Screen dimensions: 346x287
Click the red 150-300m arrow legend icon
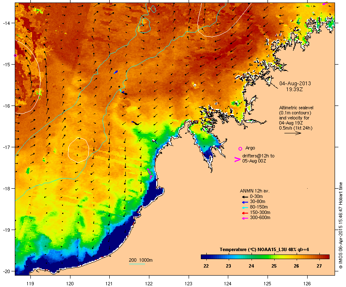coord(245,213)
